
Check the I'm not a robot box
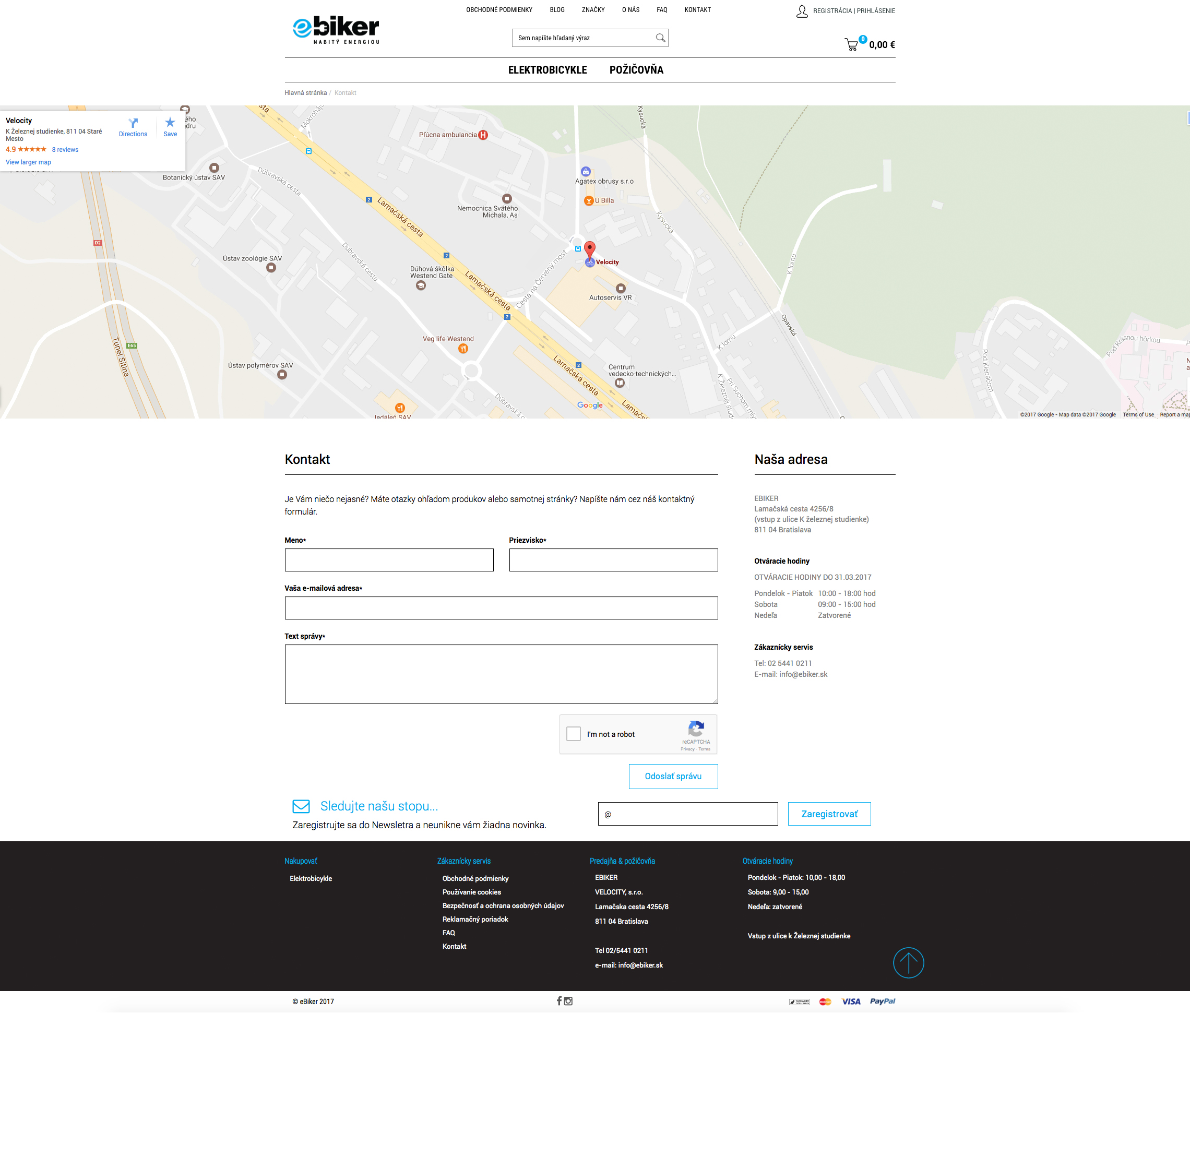tap(574, 734)
